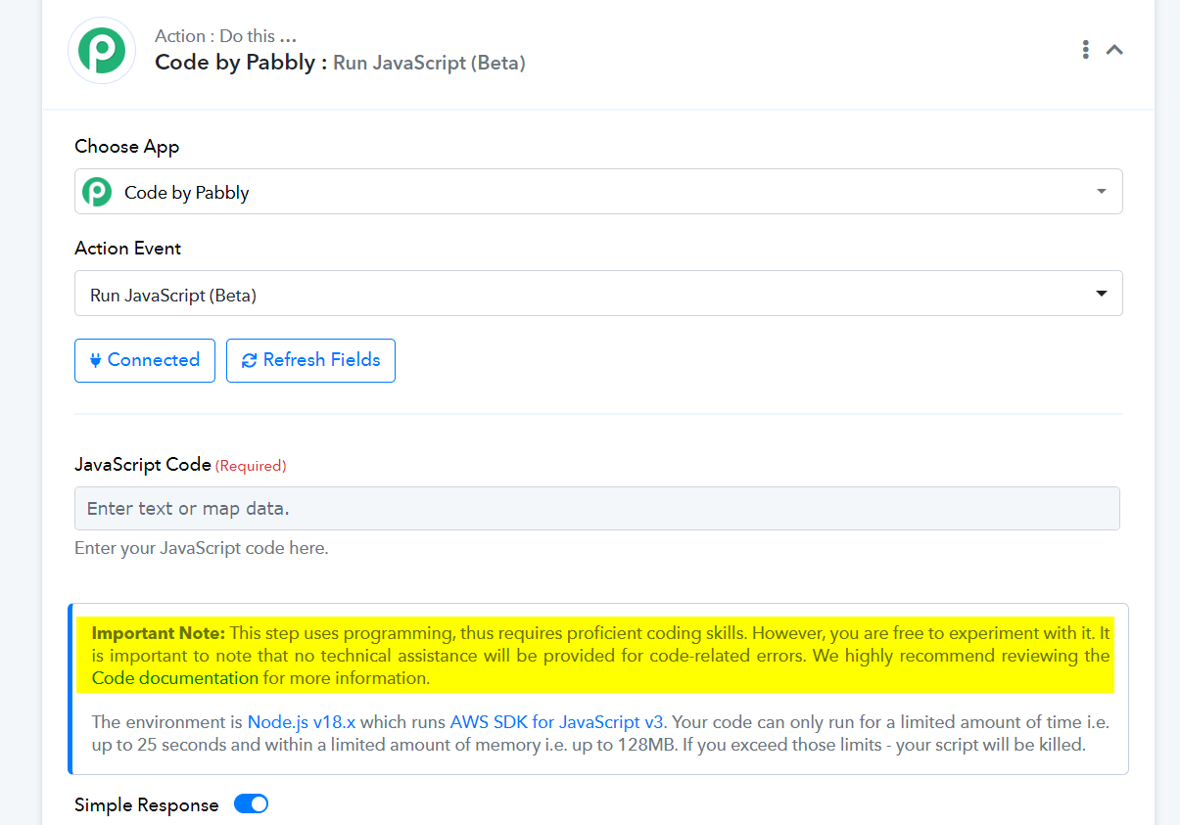Collapse the Code by Pabbly action step
The image size is (1180, 825).
pyautogui.click(x=1114, y=49)
